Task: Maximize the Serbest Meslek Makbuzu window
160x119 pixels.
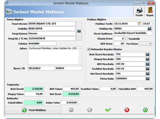Action: tap(144, 3)
